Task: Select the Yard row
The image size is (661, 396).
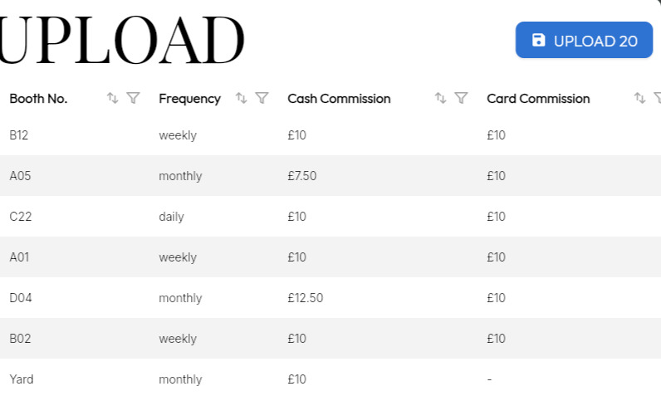Action: coord(330,378)
